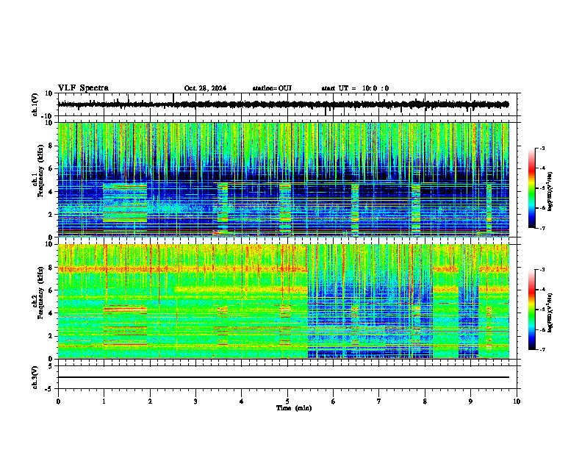This screenshot has height=450, width=582.
Task: Click the ch.1 voltage waveform trace
Action: [x=284, y=104]
